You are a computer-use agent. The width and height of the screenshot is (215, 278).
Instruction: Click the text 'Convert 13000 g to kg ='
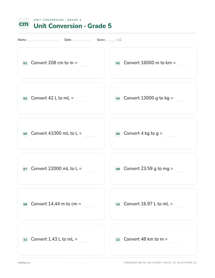pos(148,98)
